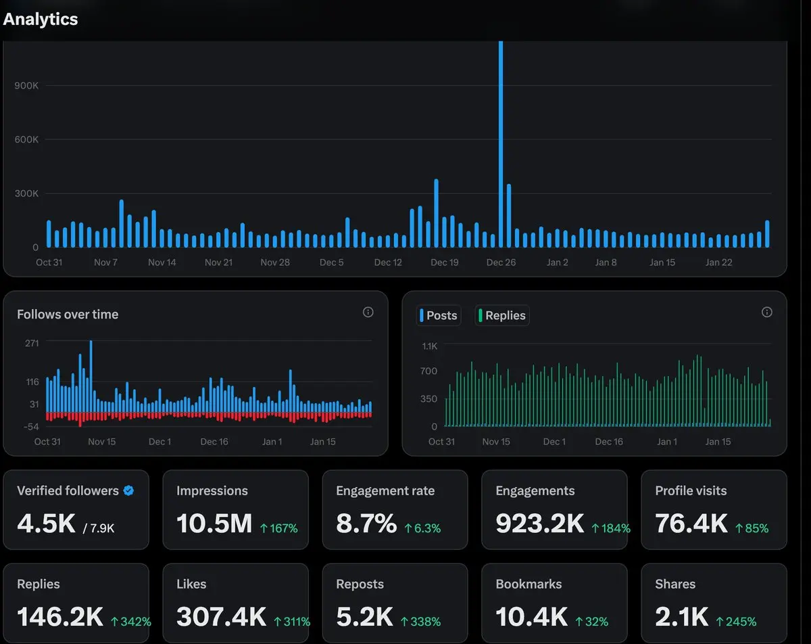Toggle the Replies series in chart legend

click(502, 315)
